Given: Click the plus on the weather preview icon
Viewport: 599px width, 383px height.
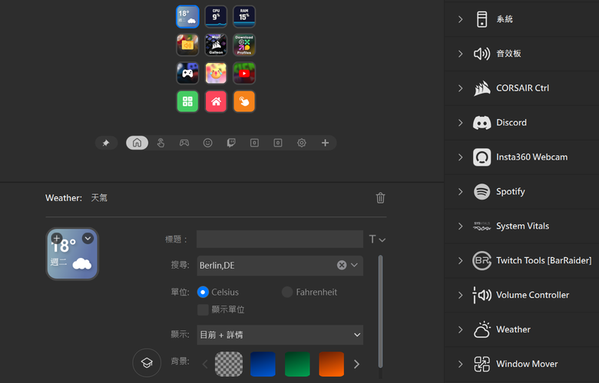Looking at the screenshot, I should 57,238.
